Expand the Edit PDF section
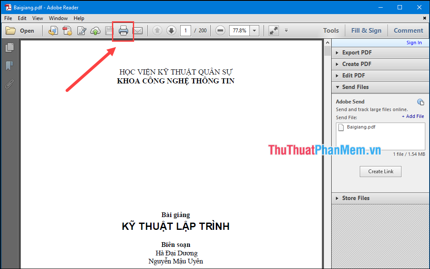This screenshot has height=269, width=430. [x=381, y=75]
